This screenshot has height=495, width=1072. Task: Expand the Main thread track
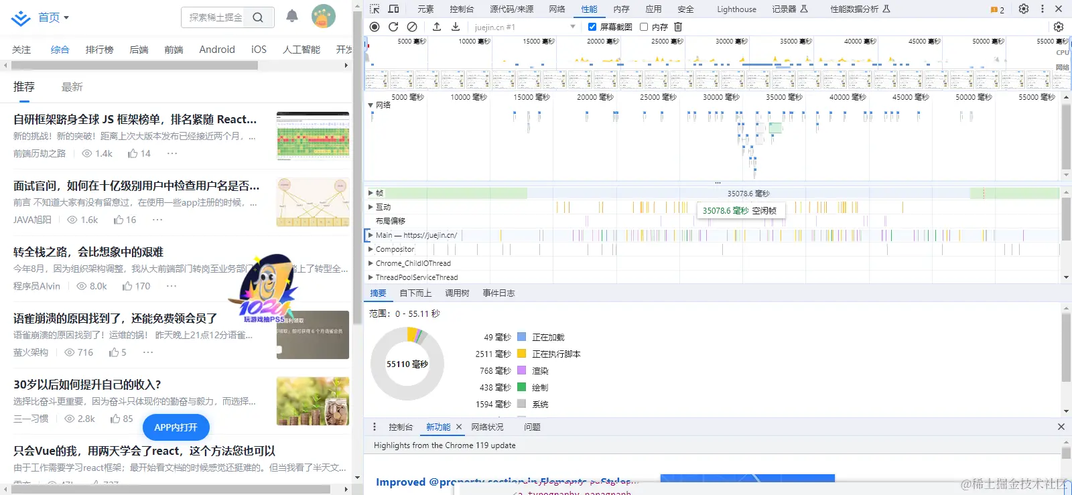pos(371,235)
